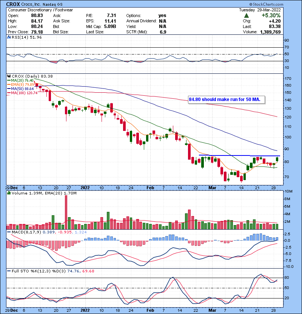Click the 170 label on the price axis
The height and width of the screenshot is (314, 302).
[x=288, y=79]
